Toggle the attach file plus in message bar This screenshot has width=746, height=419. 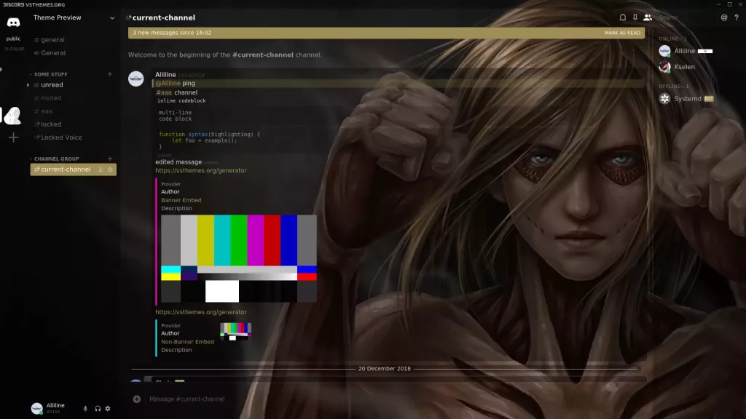(x=136, y=398)
